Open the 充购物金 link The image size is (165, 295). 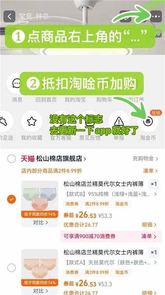click(x=145, y=159)
